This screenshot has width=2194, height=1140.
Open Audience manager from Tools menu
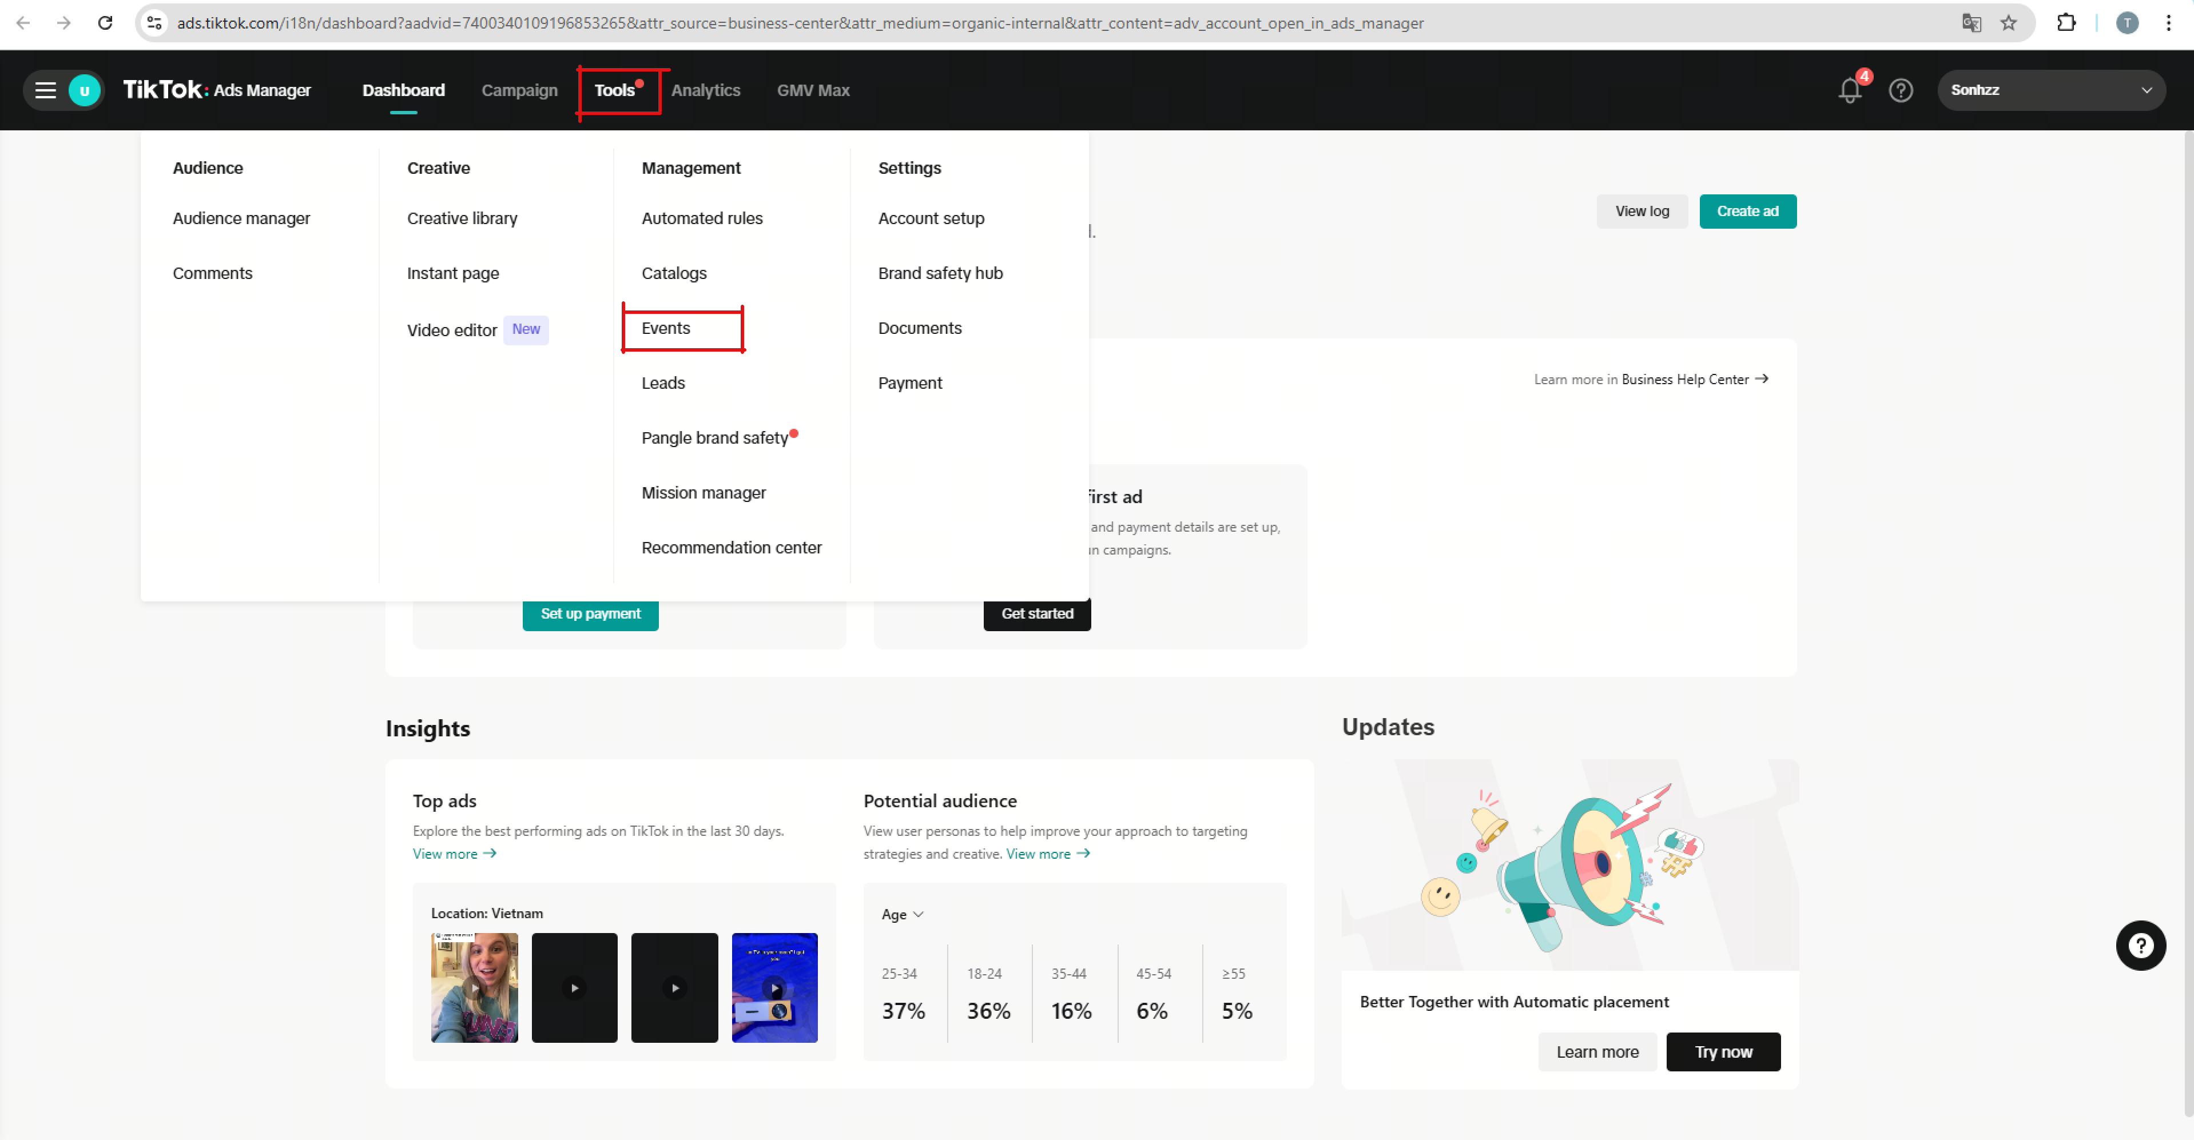pyautogui.click(x=241, y=219)
